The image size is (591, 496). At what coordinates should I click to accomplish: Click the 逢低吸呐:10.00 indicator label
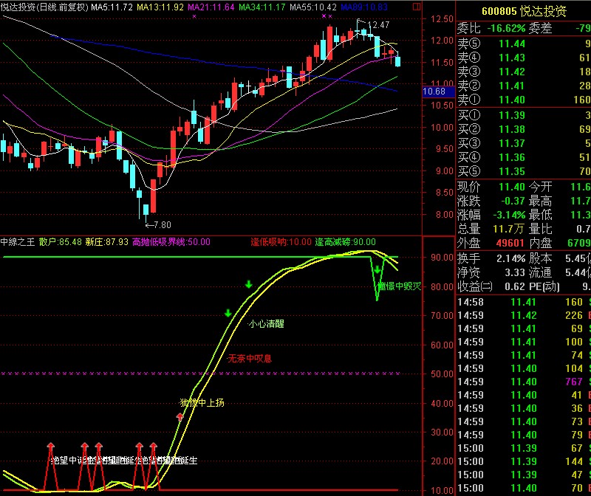(x=281, y=242)
